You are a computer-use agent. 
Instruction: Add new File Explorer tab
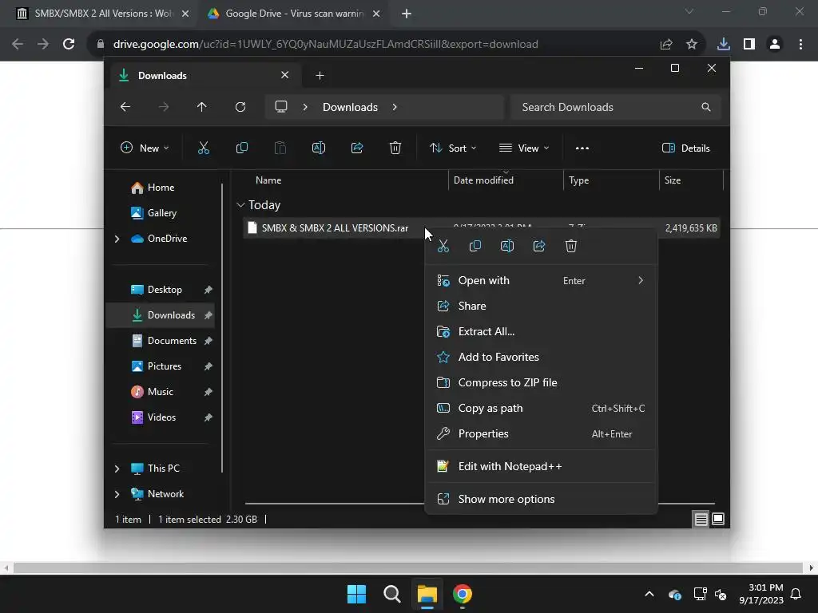(320, 76)
